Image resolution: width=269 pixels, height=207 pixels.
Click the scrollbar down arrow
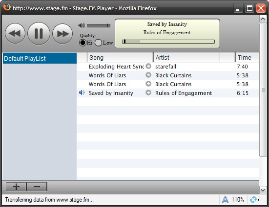coord(263,190)
